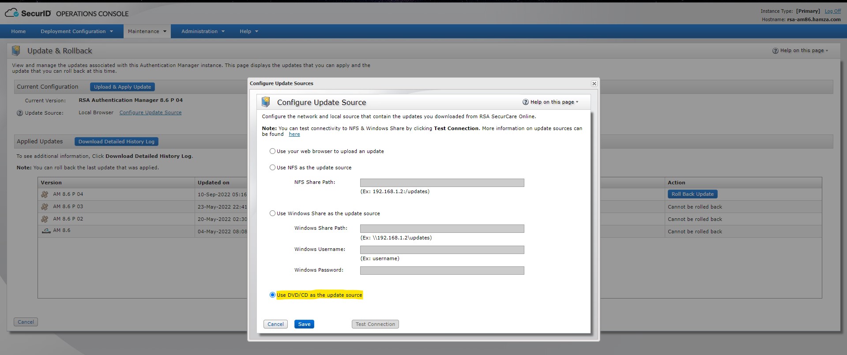Click the Configure Update Source dialog icon
847x355 pixels.
coord(266,102)
